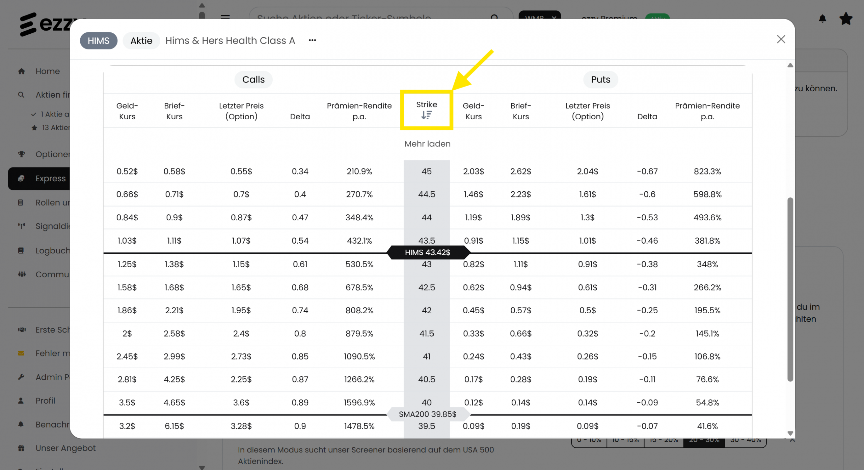This screenshot has width=864, height=470.
Task: Click put last price 0.26$
Action: click(587, 356)
